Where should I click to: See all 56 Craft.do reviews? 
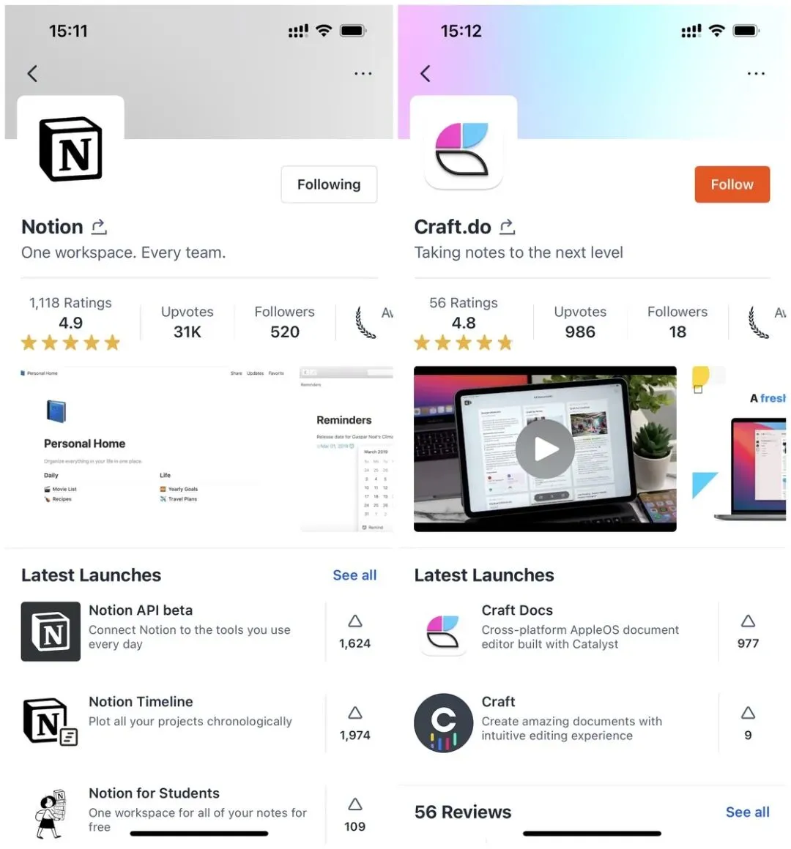[747, 812]
